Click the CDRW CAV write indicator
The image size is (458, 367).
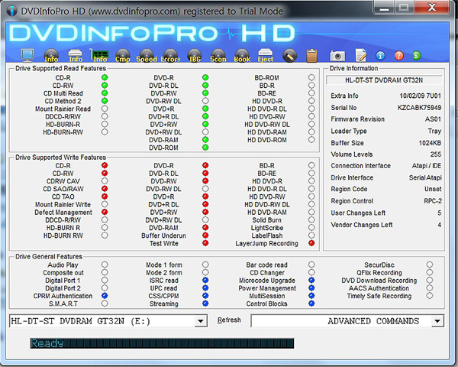tap(105, 181)
